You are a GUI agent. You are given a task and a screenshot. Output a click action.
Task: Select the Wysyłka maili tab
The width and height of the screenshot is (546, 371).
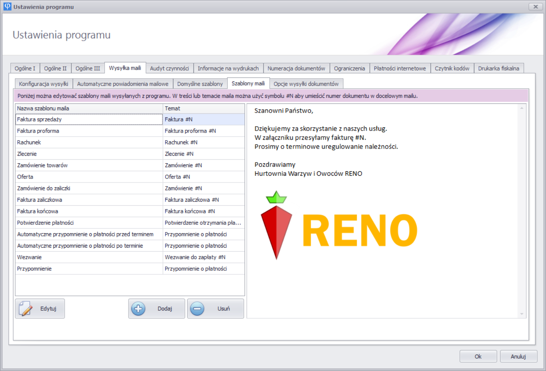point(125,68)
